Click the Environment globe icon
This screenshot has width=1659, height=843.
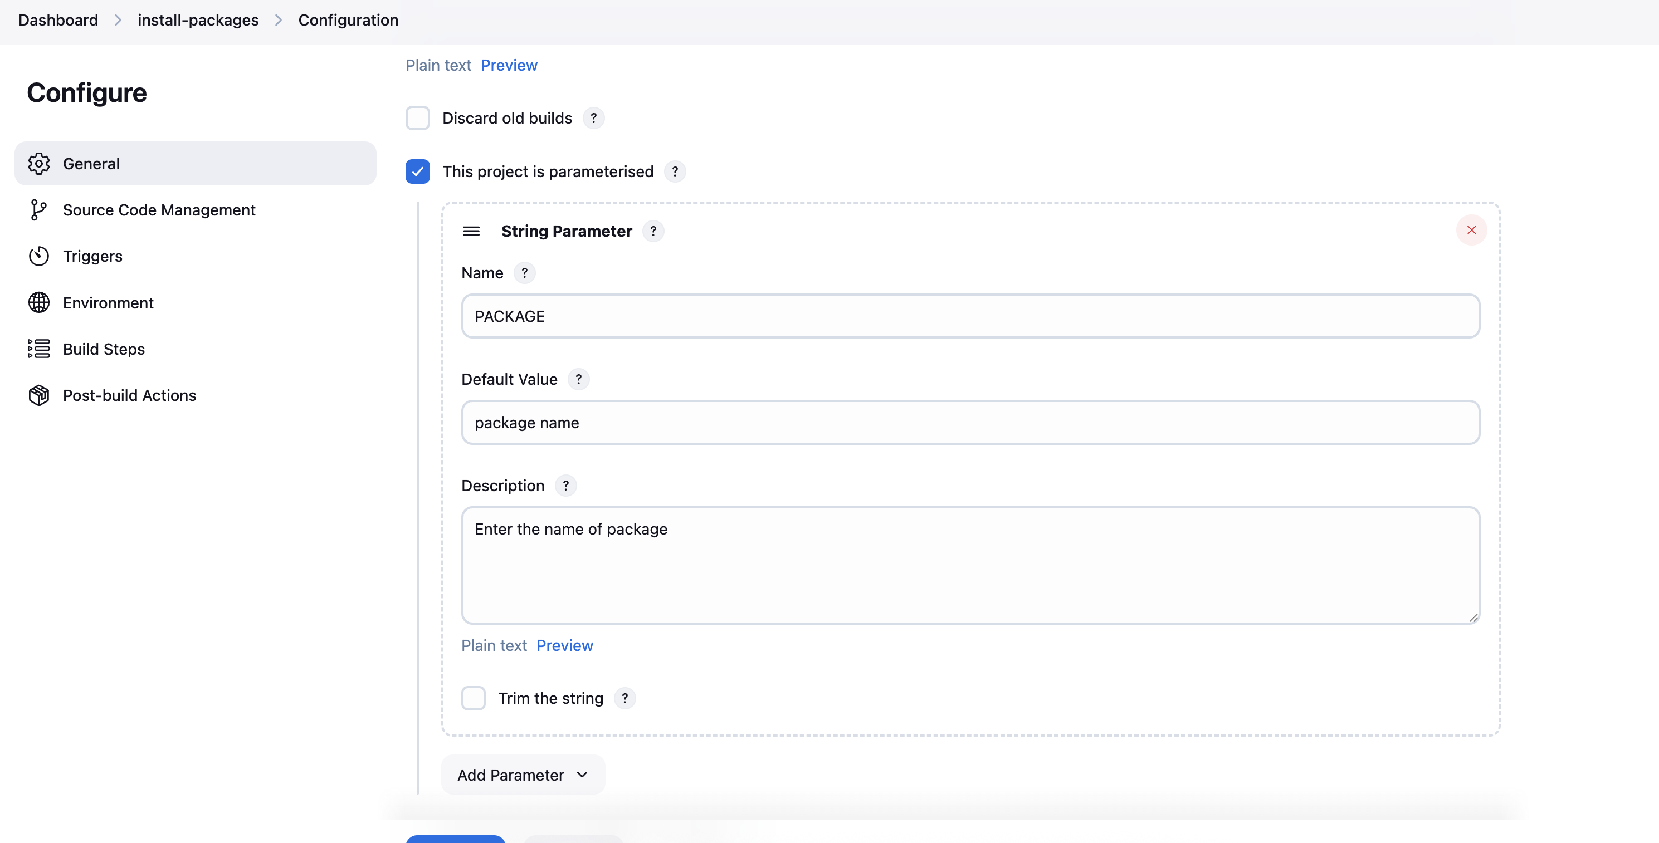point(38,302)
